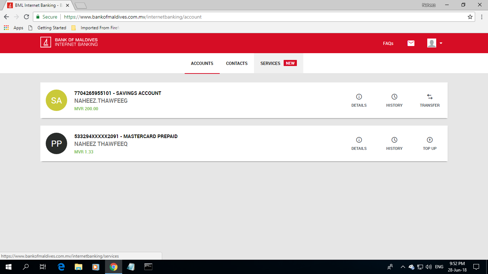488x274 pixels.
Task: Open the user profile avatar menu
Action: pyautogui.click(x=435, y=43)
